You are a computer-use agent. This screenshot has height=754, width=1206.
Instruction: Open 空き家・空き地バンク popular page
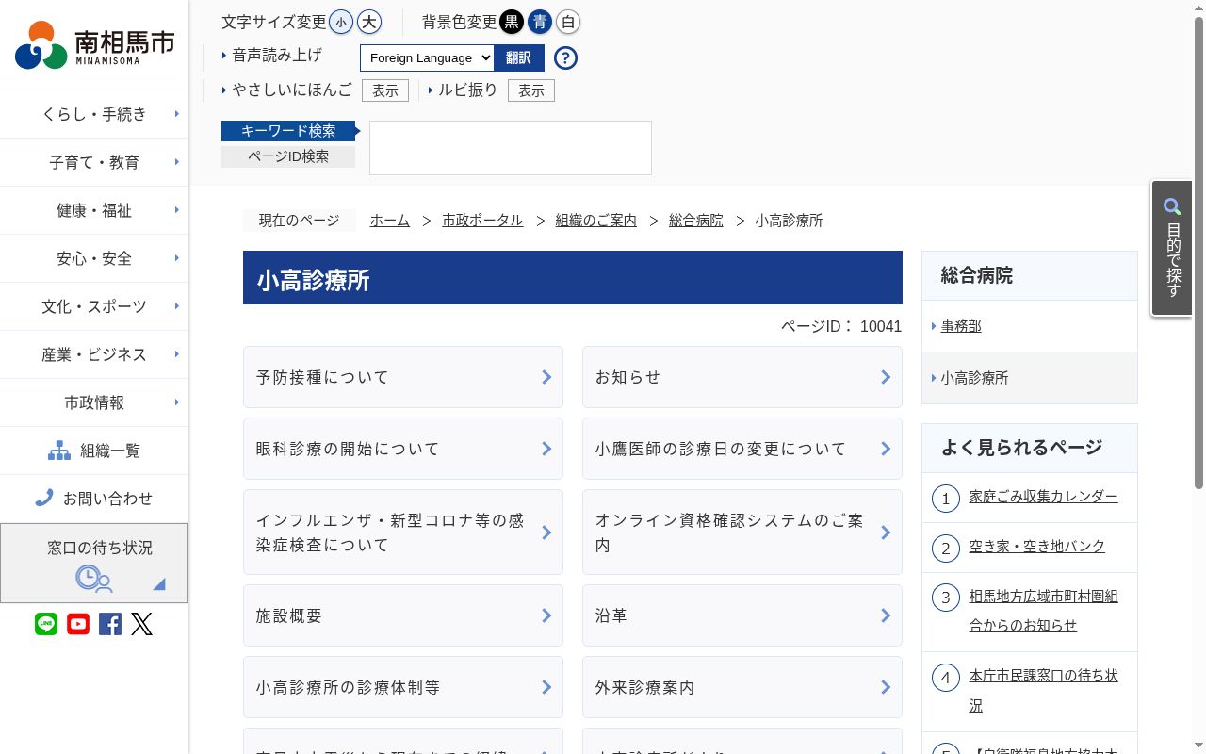click(1037, 547)
